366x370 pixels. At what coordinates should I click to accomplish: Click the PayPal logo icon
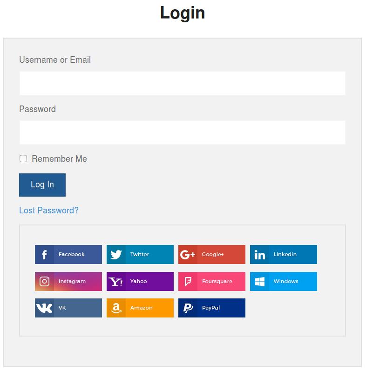pyautogui.click(x=188, y=308)
